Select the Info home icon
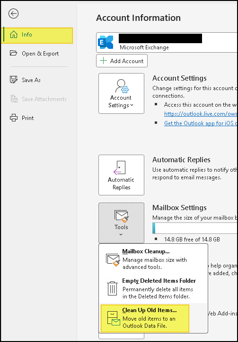The width and height of the screenshot is (238, 342). coord(14,35)
